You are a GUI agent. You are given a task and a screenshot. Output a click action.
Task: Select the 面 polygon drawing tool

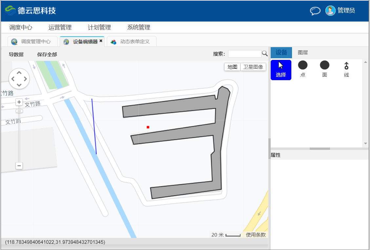(324, 69)
